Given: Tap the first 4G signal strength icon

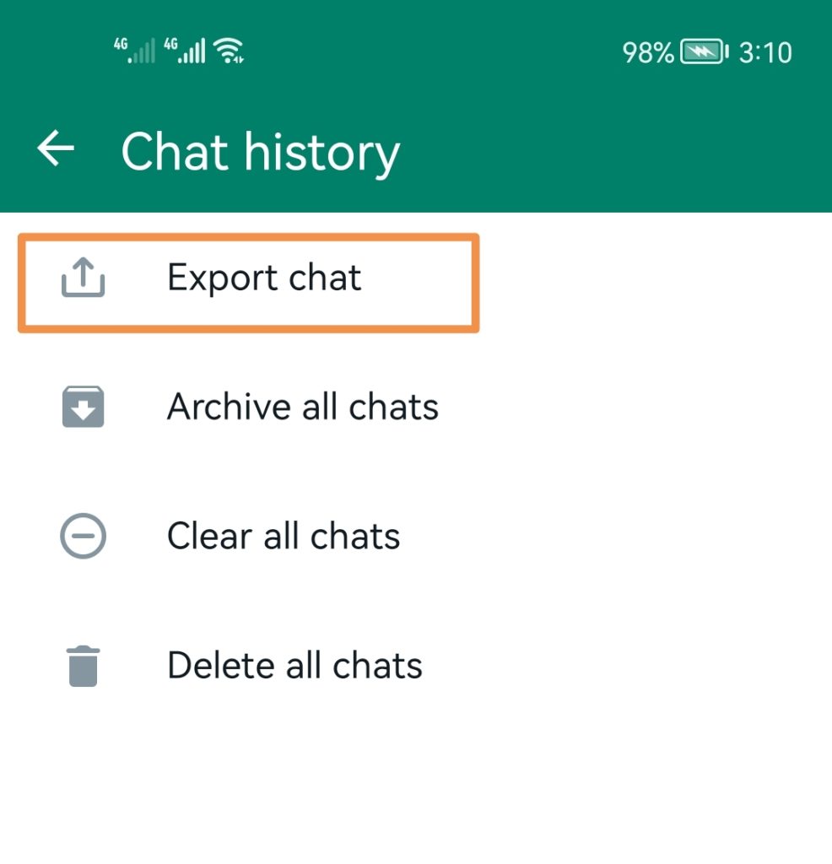Looking at the screenshot, I should pyautogui.click(x=135, y=51).
